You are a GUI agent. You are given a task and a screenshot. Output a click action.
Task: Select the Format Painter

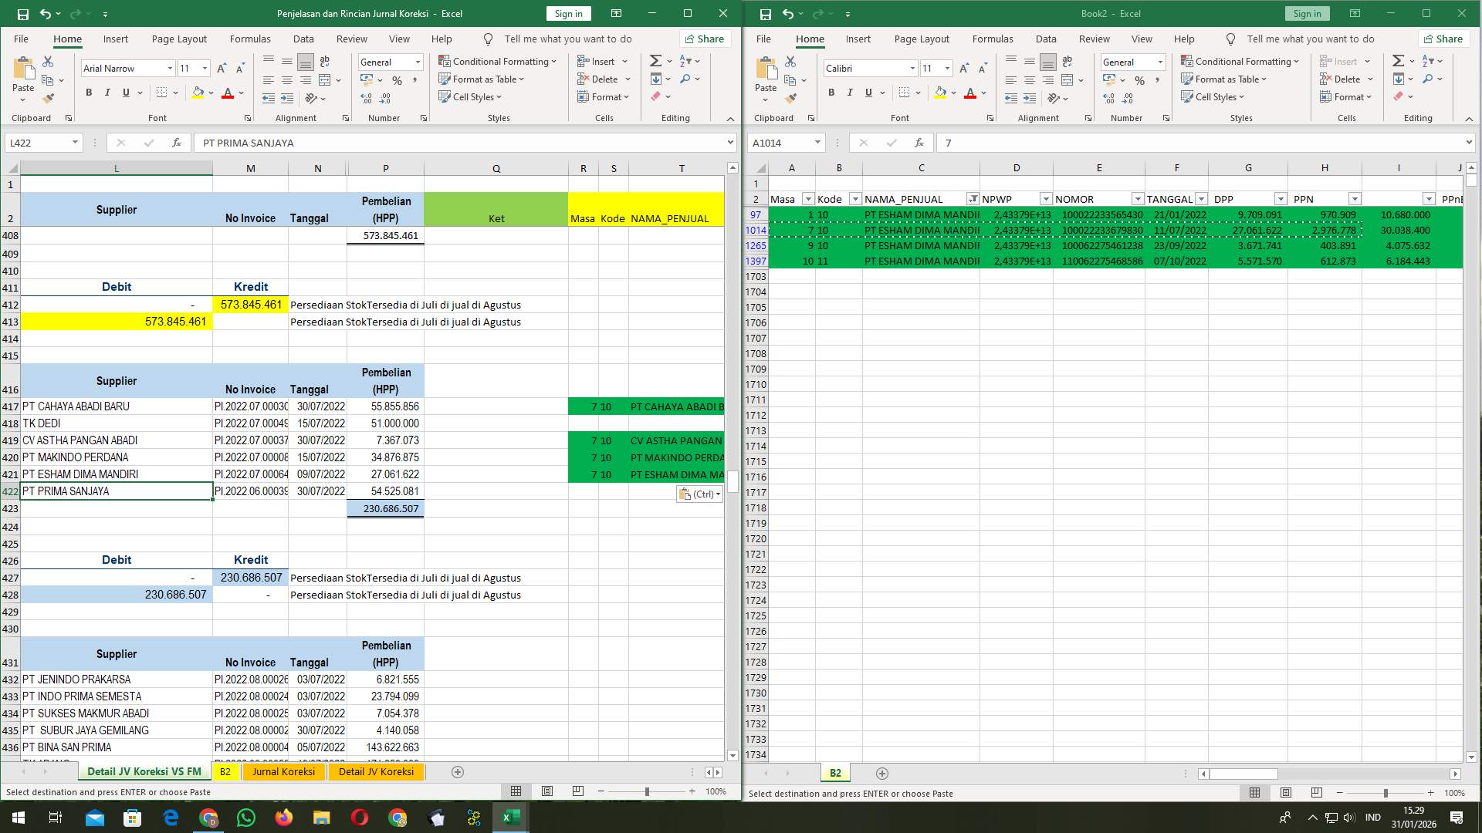tap(49, 97)
